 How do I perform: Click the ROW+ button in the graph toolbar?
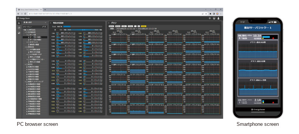tap(118, 26)
